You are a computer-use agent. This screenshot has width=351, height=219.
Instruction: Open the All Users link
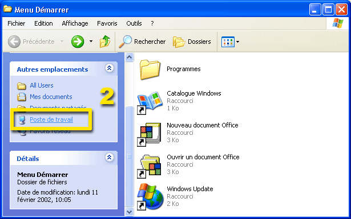coord(42,85)
